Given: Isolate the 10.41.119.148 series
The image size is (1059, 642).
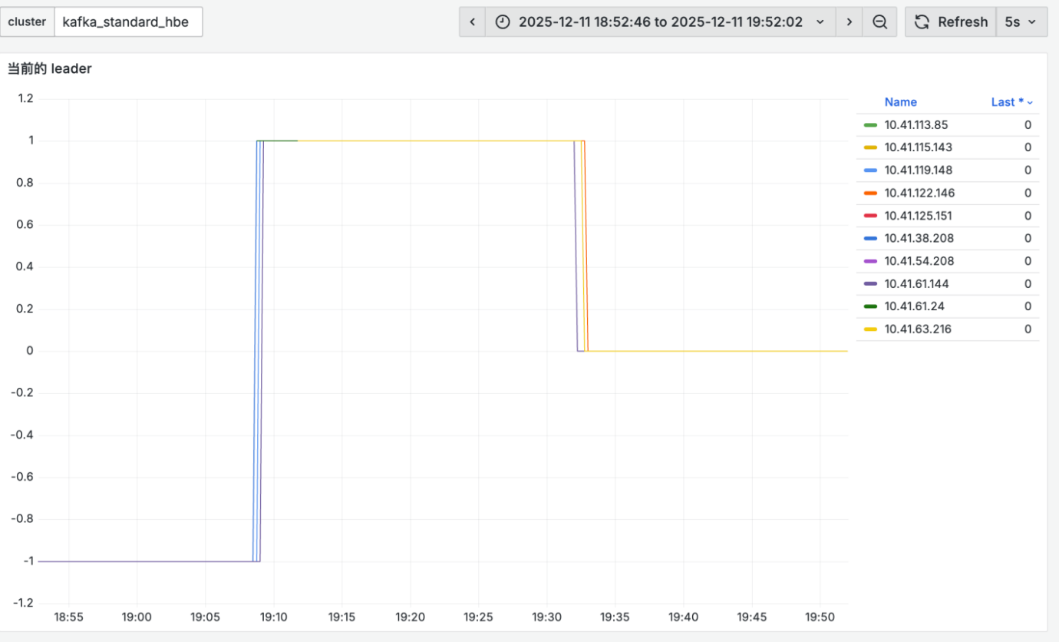Looking at the screenshot, I should [918, 170].
